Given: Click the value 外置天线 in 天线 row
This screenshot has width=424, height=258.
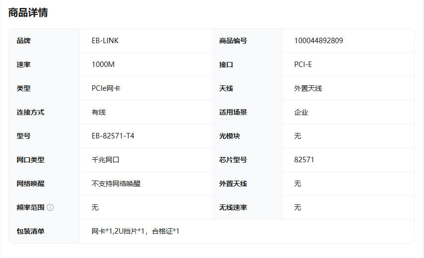Looking at the screenshot, I should coord(308,88).
